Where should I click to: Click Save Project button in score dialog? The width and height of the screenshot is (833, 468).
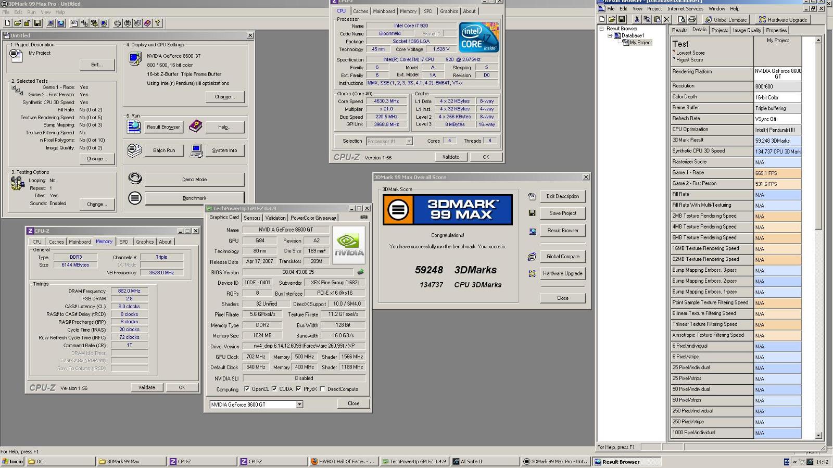click(562, 213)
